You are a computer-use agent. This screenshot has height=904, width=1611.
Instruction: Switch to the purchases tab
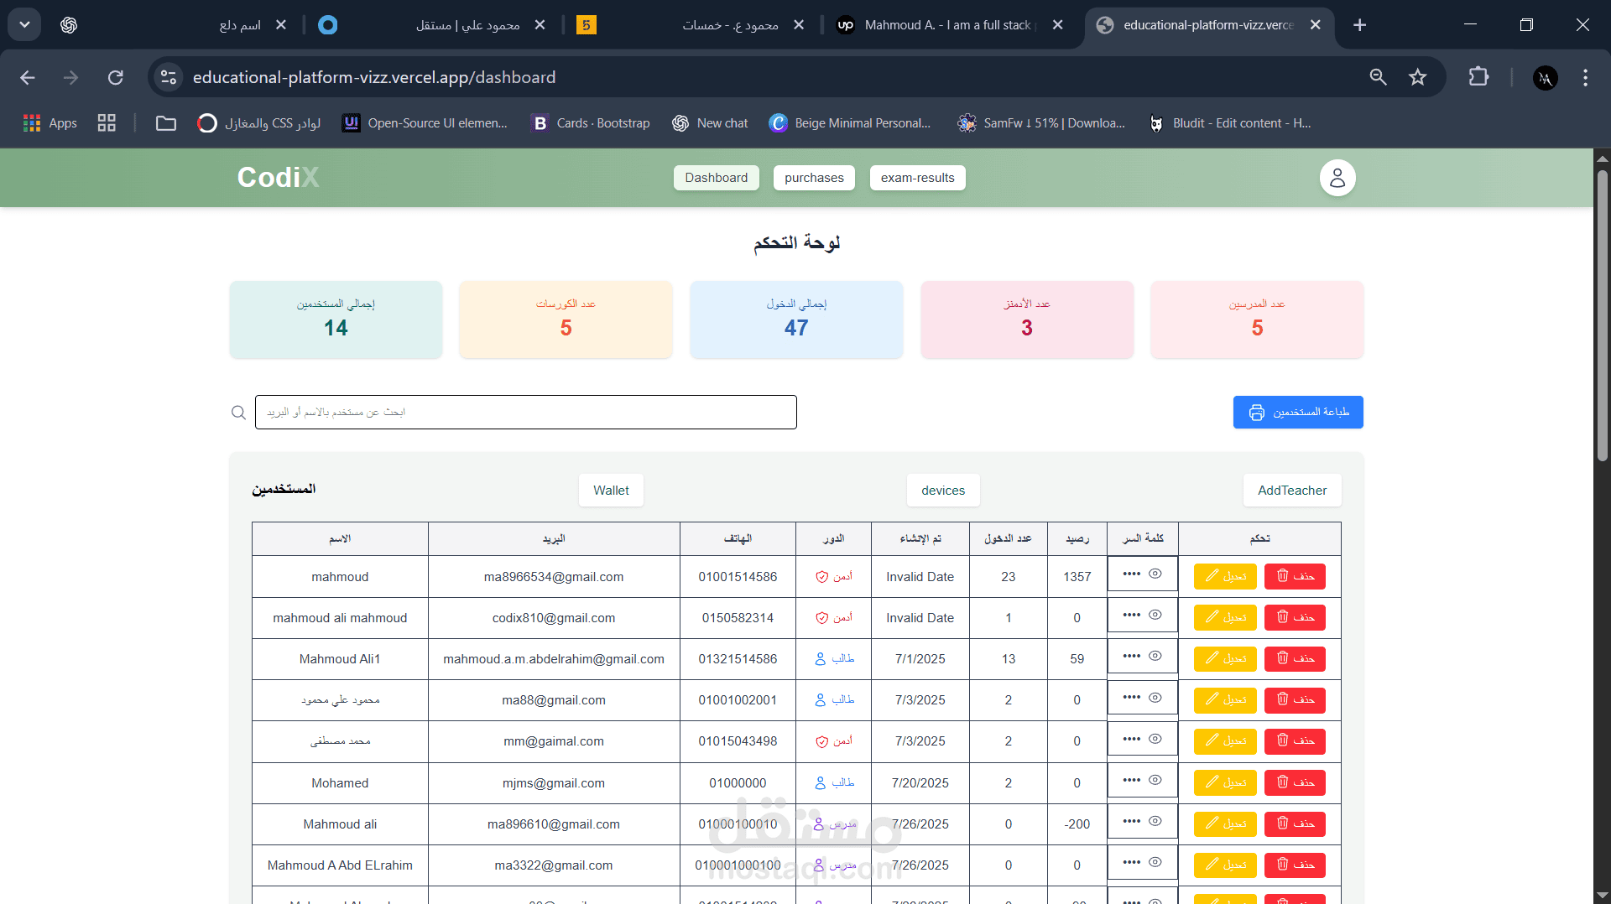(814, 178)
